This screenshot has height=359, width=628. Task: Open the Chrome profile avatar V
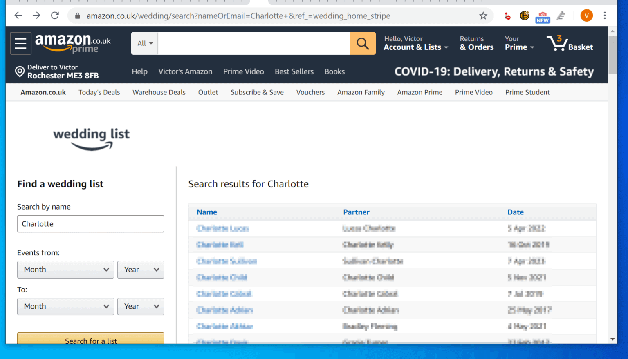(x=586, y=16)
